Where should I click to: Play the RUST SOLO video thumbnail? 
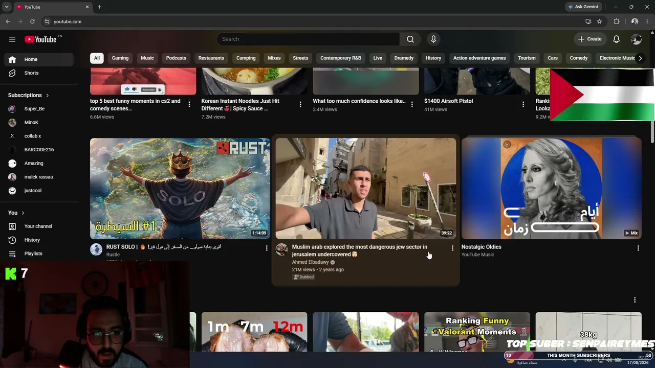pyautogui.click(x=180, y=189)
